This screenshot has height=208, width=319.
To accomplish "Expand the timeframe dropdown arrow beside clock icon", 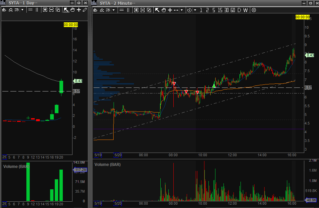I will 195,10.
